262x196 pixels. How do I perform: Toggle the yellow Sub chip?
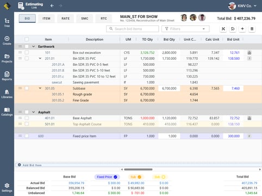click(x=160, y=177)
